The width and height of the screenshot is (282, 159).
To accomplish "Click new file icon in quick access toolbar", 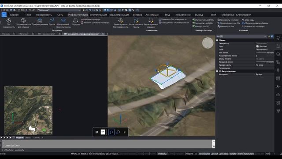I will 4,10.
